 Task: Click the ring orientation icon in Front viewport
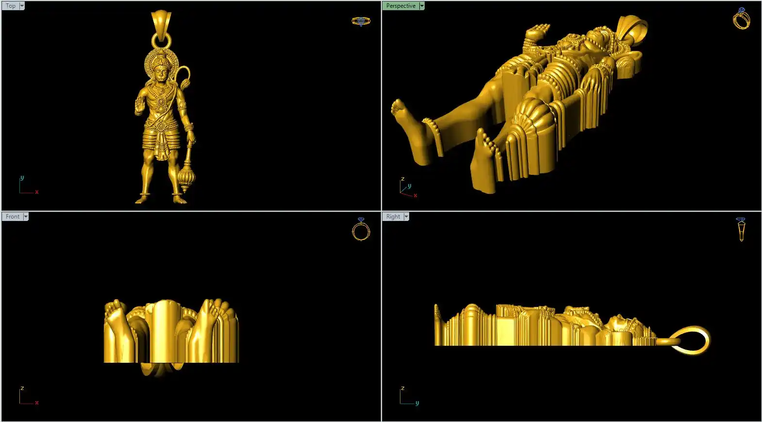(361, 230)
